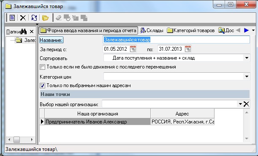Image resolution: width=258 pixels, height=156 pixels.
Task: Open 'Выбор нашей организации' dropdown arrow
Action: [240, 104]
